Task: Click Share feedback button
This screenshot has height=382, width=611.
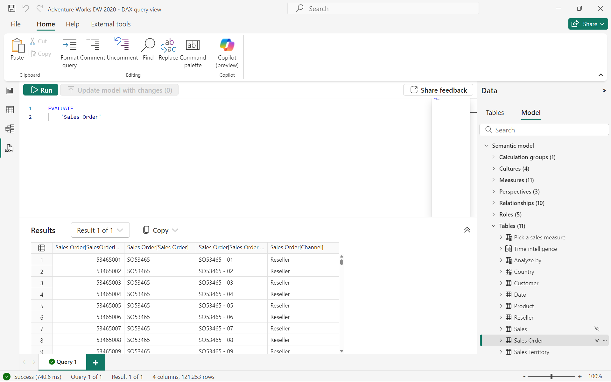Action: [x=438, y=90]
